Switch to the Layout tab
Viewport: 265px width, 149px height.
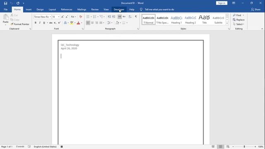pos(52,10)
